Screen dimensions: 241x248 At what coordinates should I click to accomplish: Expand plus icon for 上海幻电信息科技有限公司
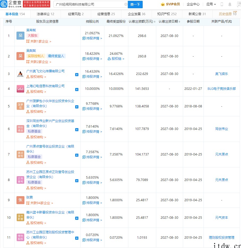coord(77,90)
